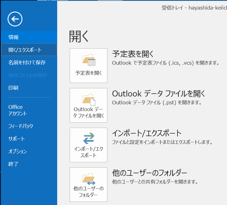Click the (.pst) data file description text
This screenshot has height=205, width=227.
(x=157, y=102)
